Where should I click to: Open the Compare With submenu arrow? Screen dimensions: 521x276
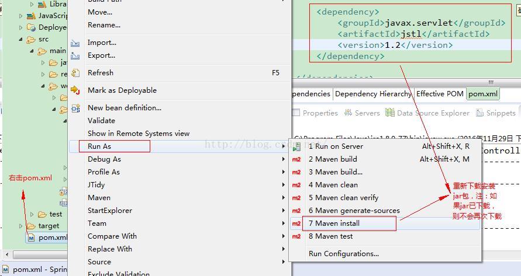click(x=283, y=236)
